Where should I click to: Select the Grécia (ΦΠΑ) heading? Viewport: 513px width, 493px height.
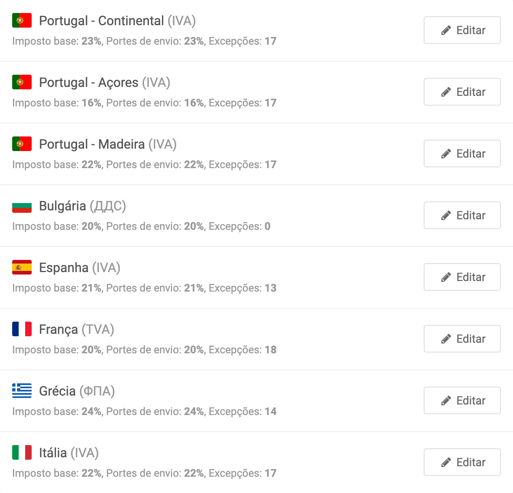(x=77, y=391)
